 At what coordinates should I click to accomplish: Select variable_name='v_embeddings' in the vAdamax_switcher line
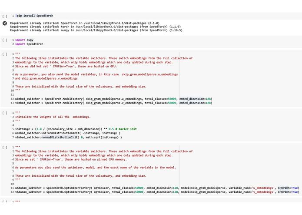click(x=252, y=192)
